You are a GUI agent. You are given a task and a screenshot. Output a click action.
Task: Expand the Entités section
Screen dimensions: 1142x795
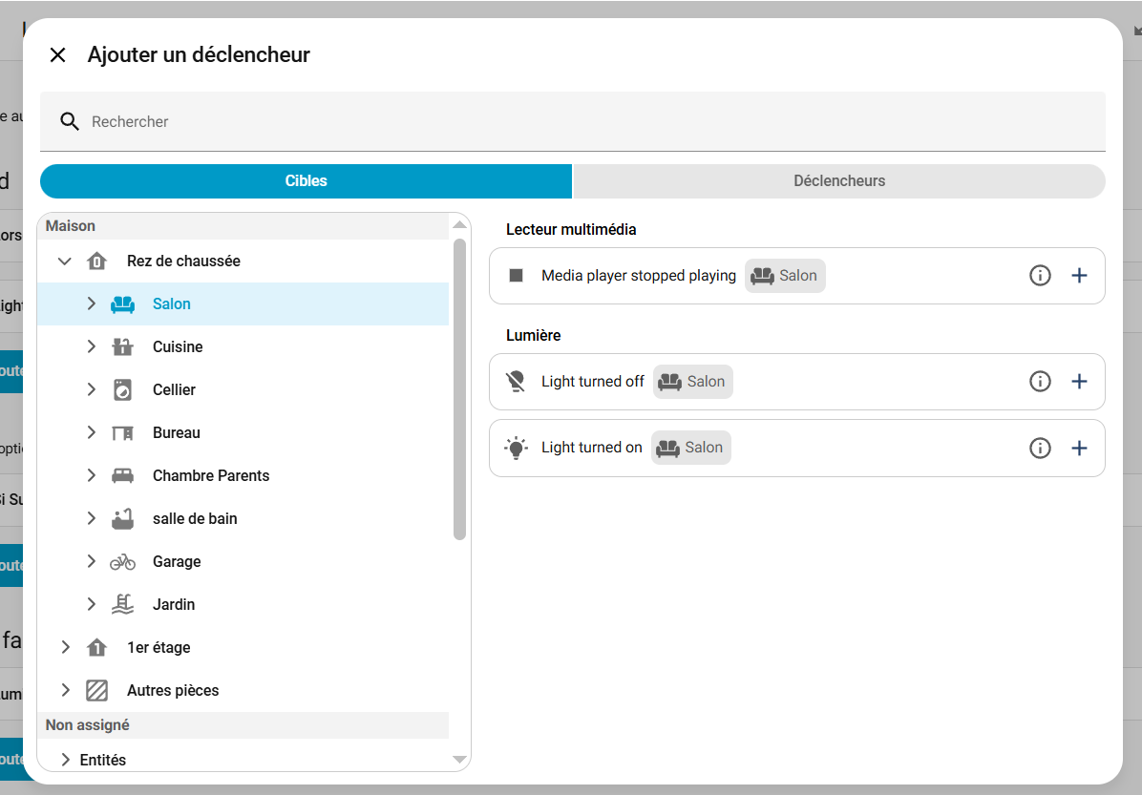coord(65,760)
